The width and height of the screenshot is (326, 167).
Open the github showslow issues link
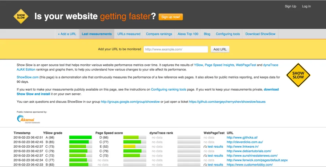point(227,102)
